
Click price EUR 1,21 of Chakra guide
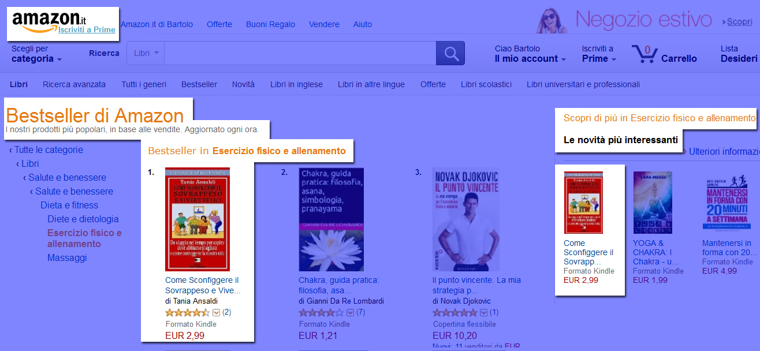click(x=318, y=335)
